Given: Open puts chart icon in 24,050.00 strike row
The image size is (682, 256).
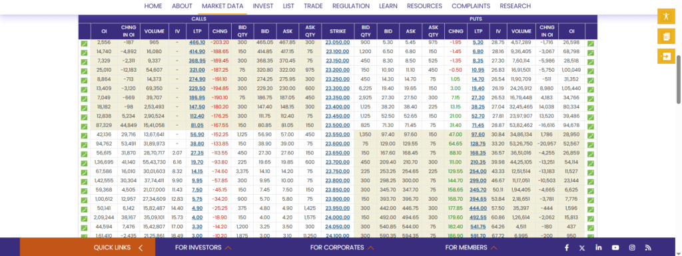Looking at the screenshot, I should click(591, 227).
